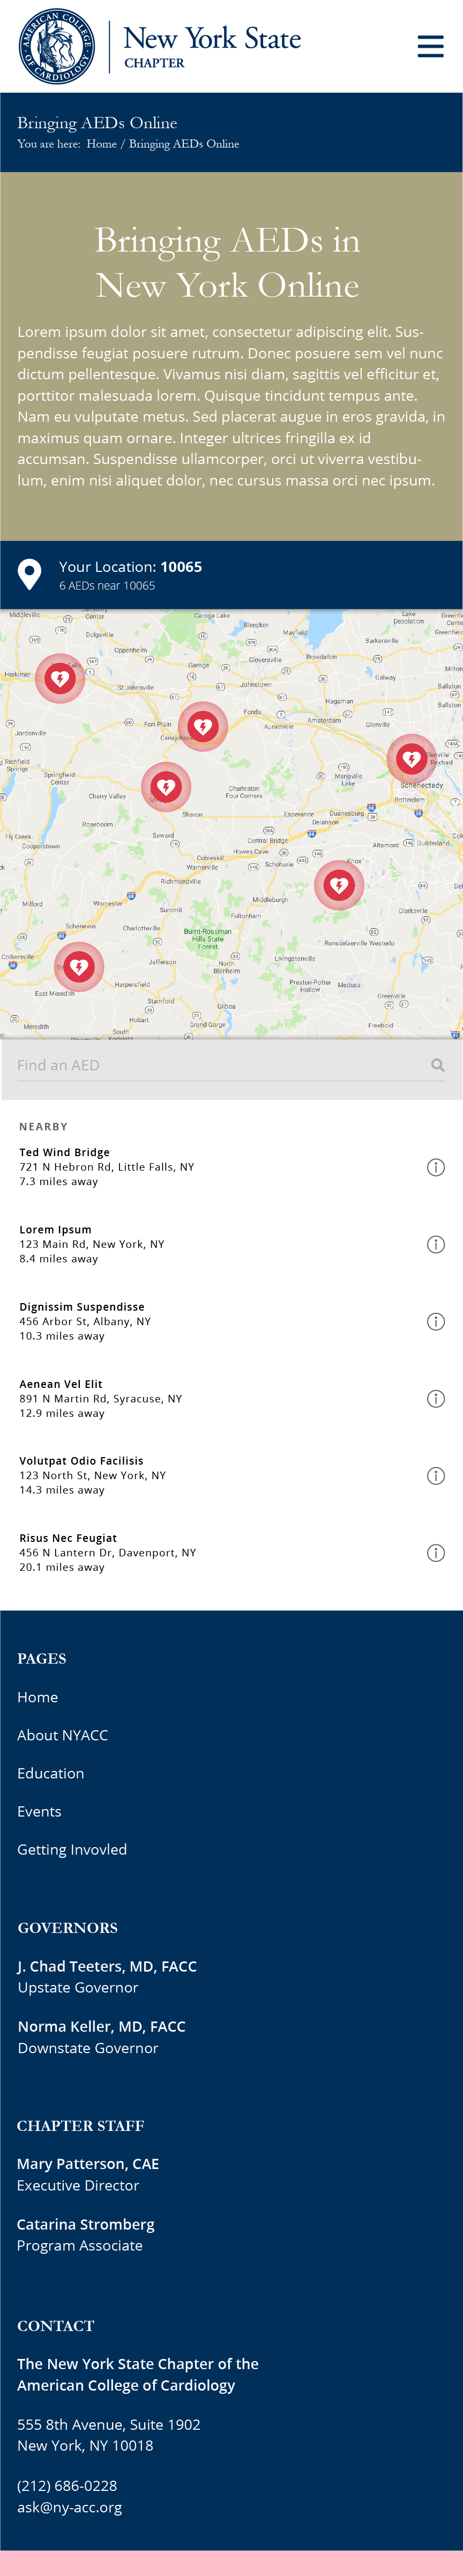Open info for Ted Wind Bridge
The image size is (463, 2551).
pos(435,1167)
